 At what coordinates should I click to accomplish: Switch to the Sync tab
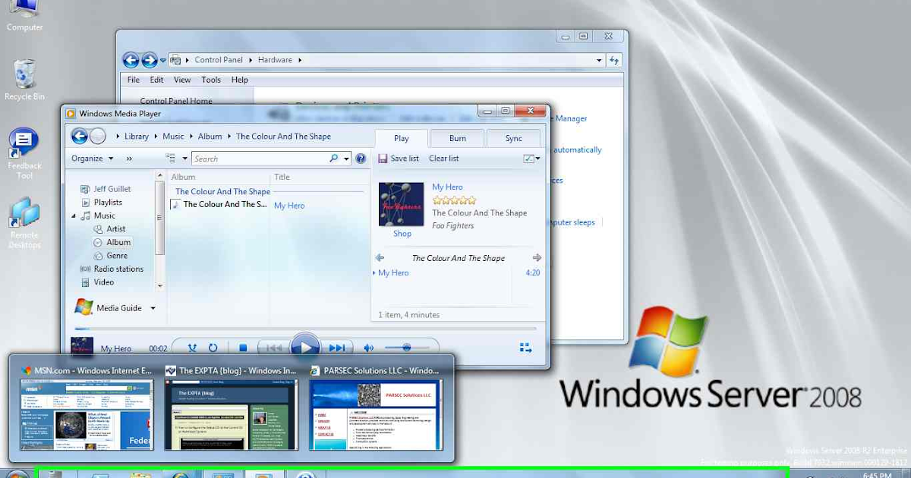coord(514,138)
